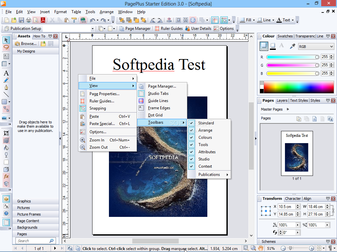Click the Save icon in the toolbar
This screenshot has height=252, width=337.
pyautogui.click(x=21, y=20)
